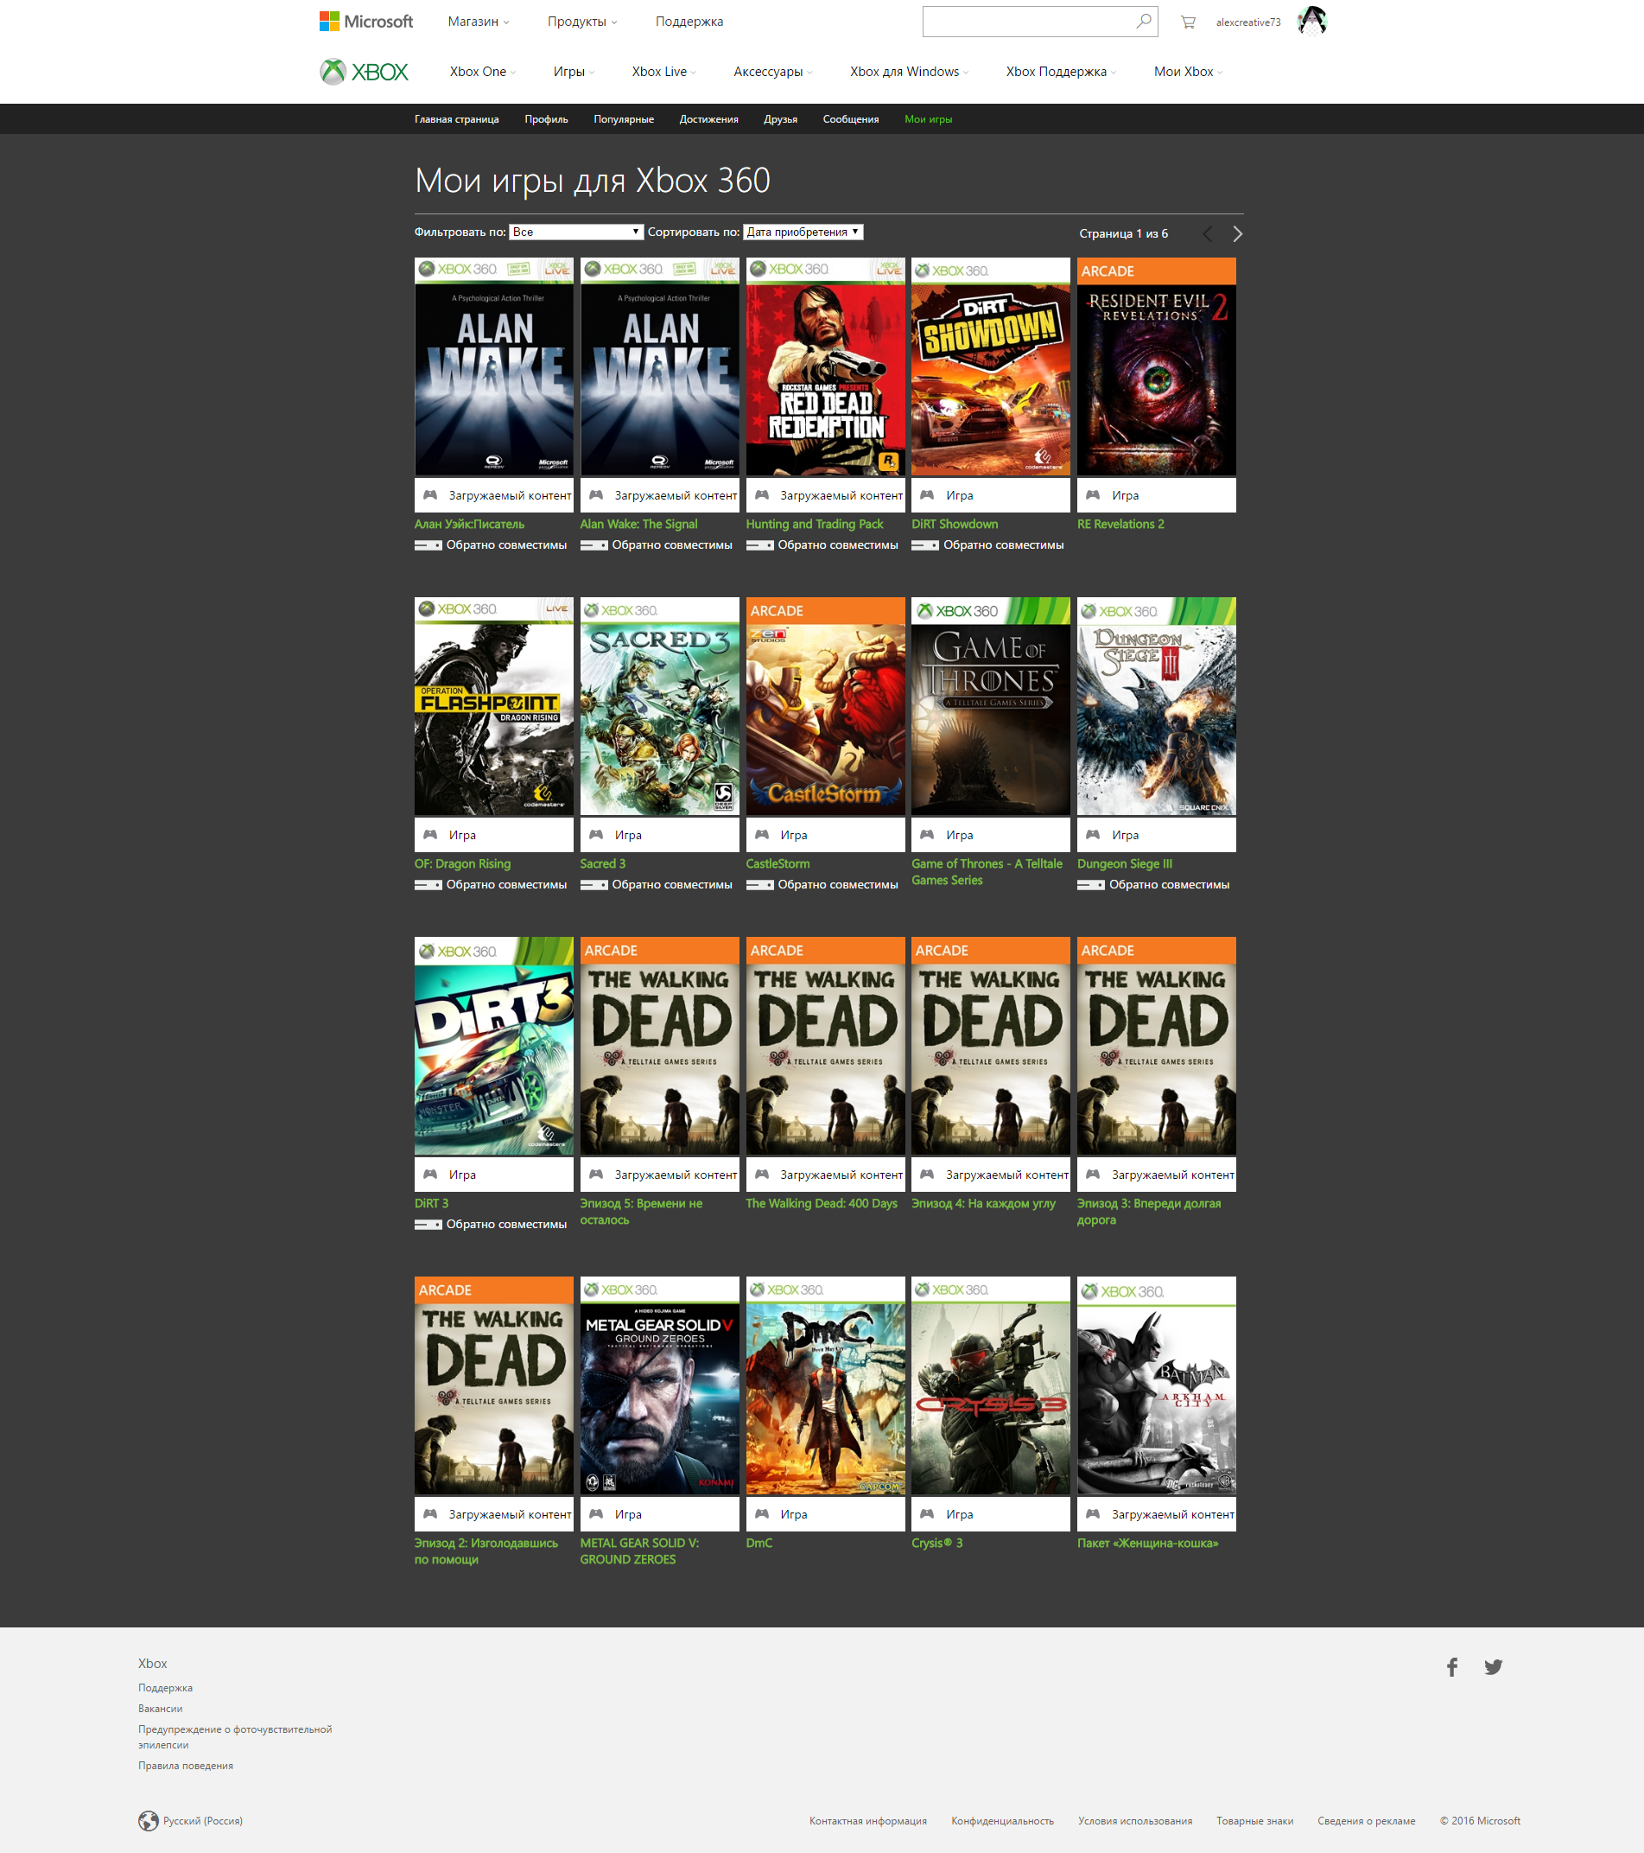
Task: Open the Twitter icon in footer
Action: pyautogui.click(x=1494, y=1667)
